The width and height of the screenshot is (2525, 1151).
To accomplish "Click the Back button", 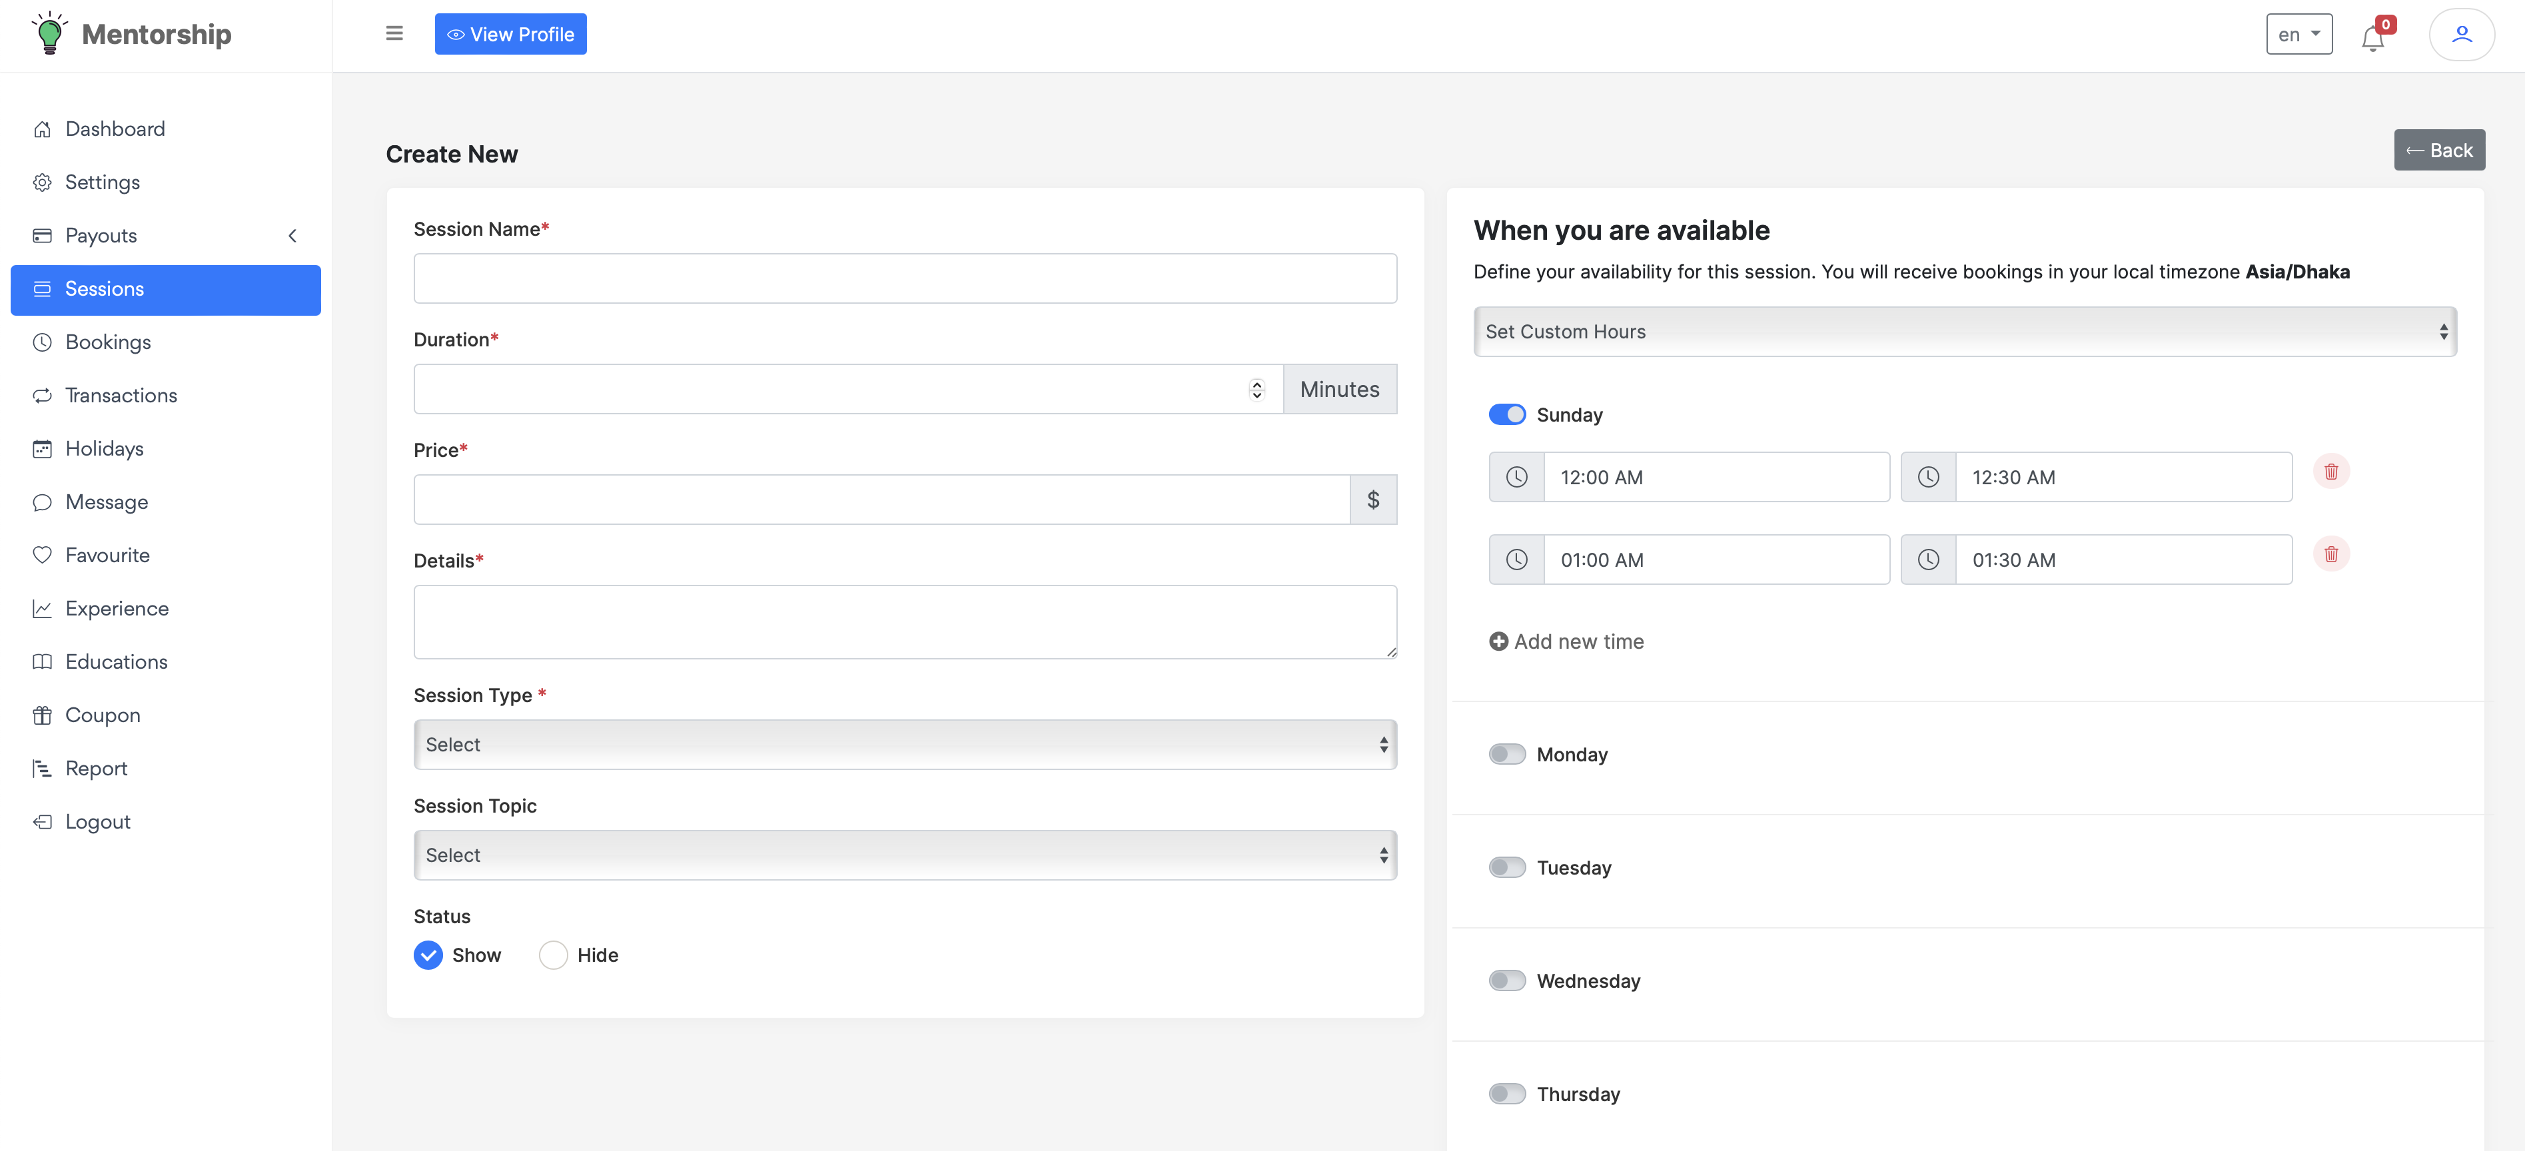I will 2439,150.
